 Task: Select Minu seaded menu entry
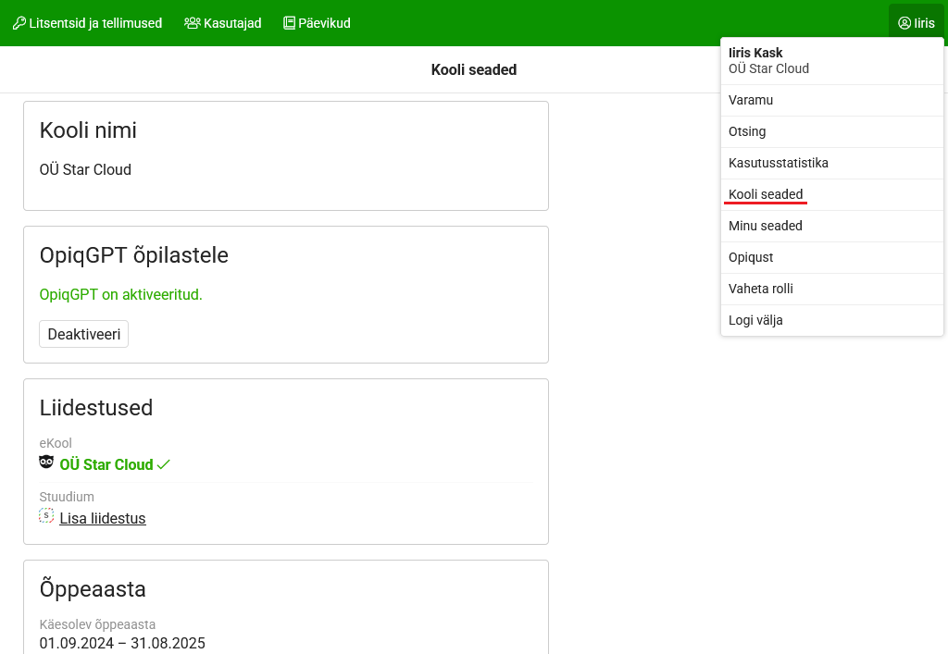click(x=766, y=226)
